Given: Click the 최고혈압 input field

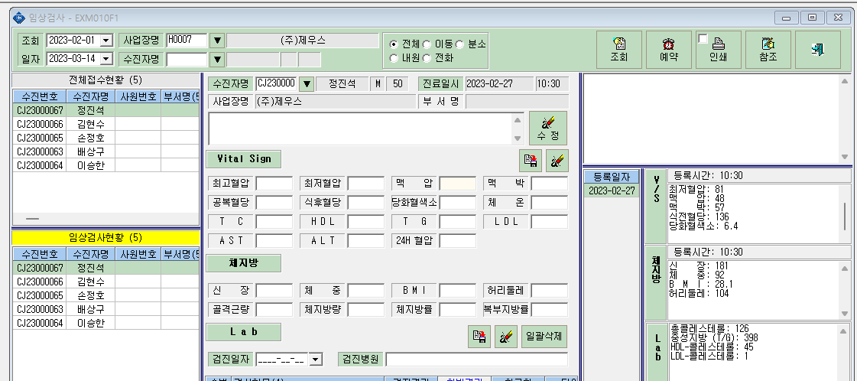Looking at the screenshot, I should tap(274, 183).
